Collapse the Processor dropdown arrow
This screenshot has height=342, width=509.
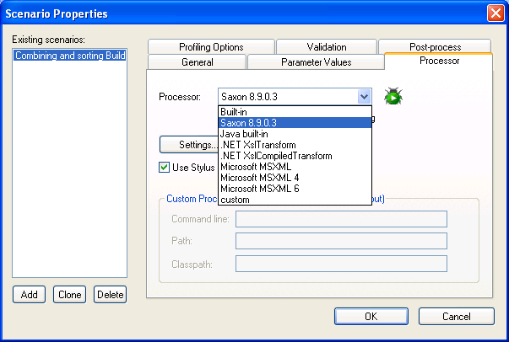coord(364,97)
